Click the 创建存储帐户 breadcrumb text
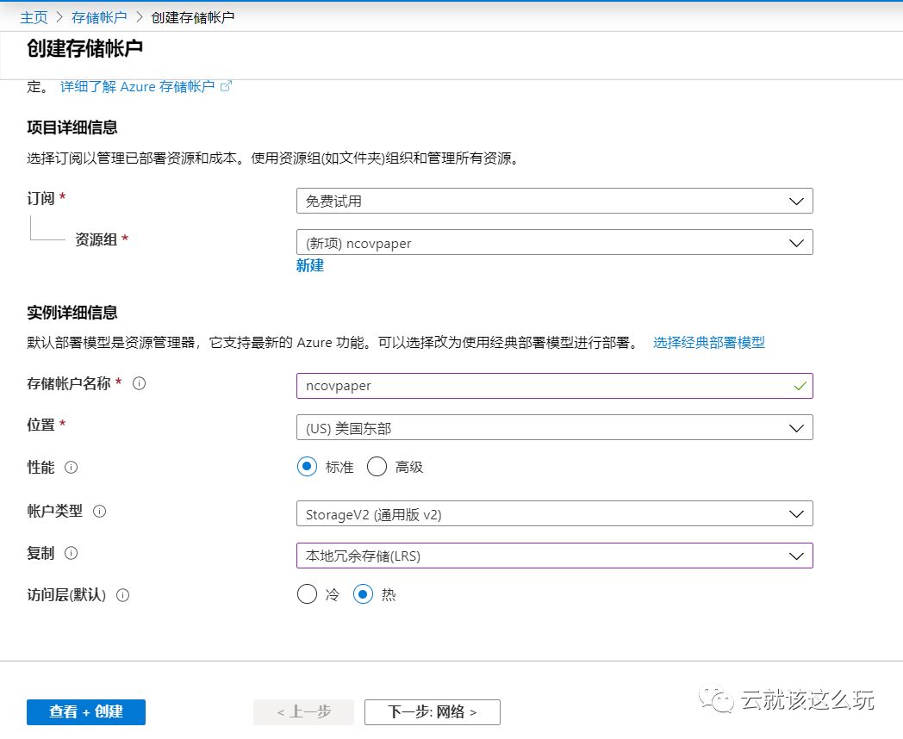 click(x=193, y=17)
